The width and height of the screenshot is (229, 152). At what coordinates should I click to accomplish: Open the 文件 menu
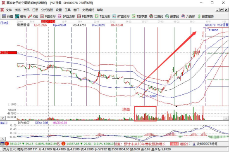tap(9, 10)
